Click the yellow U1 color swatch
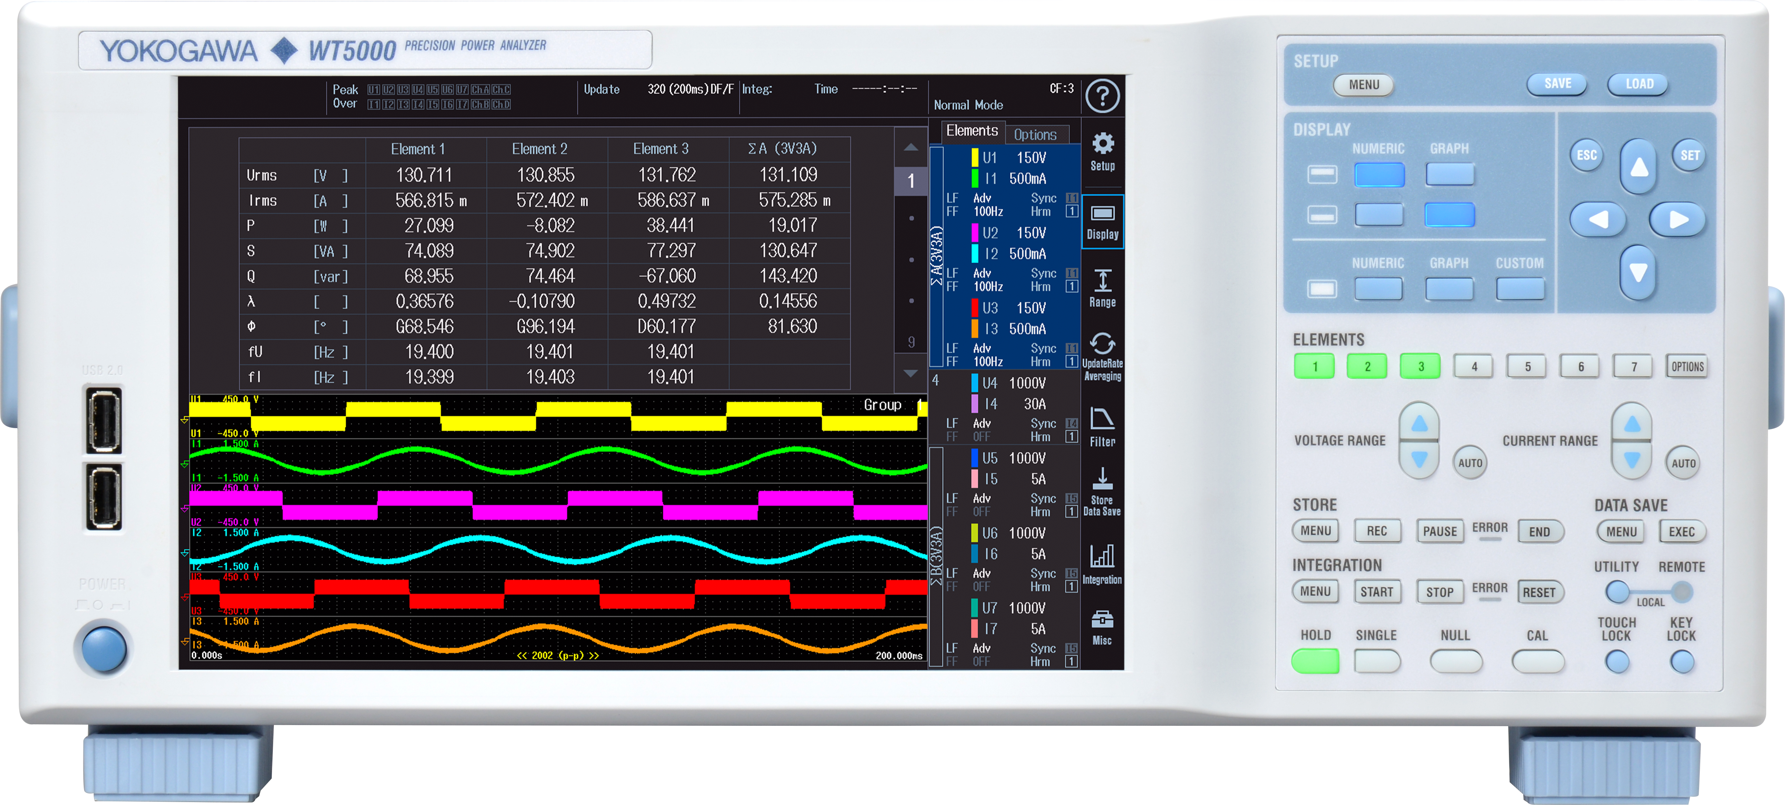 [974, 157]
